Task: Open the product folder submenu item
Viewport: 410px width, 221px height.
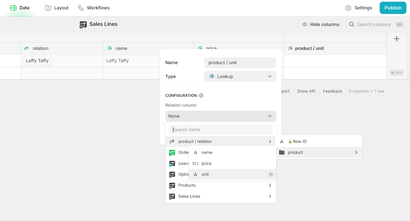Action: coord(319,153)
